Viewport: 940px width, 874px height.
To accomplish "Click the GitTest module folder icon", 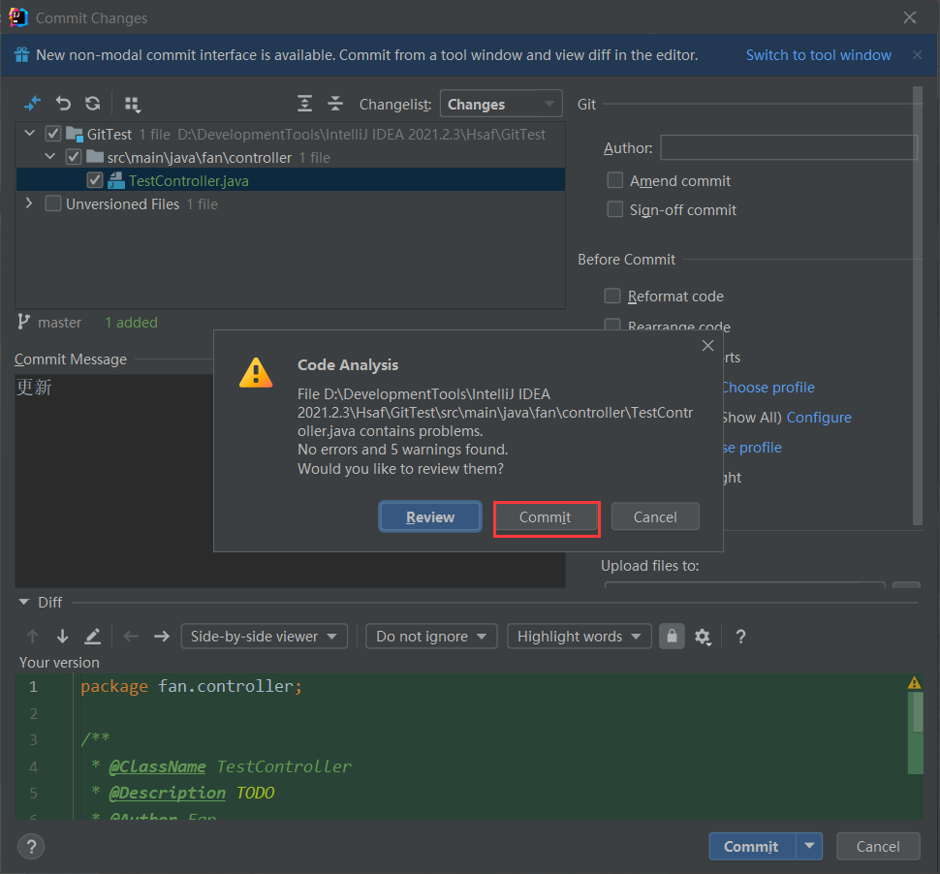I will 75,134.
